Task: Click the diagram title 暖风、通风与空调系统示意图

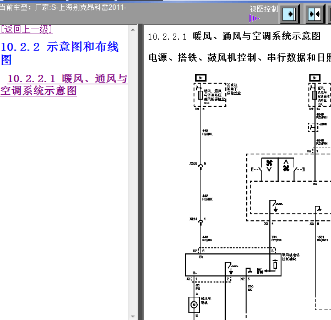Action: [257, 36]
